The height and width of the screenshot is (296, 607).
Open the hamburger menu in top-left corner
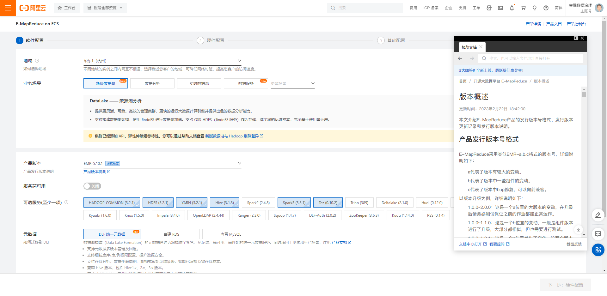tap(8, 8)
